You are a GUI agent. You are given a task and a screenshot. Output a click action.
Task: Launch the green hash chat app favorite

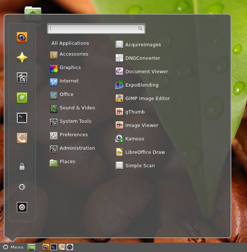click(22, 98)
